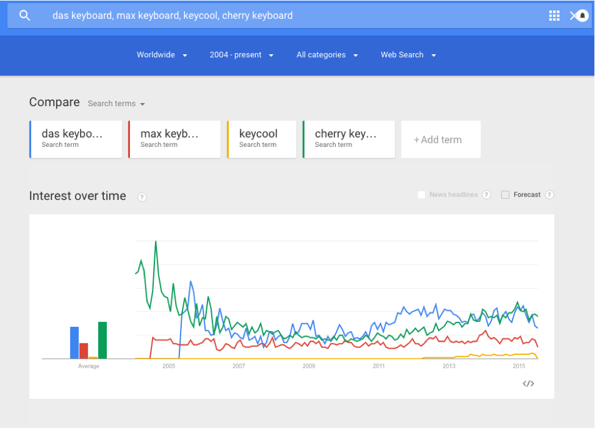Expand the Worldwide region dropdown
The image size is (595, 428).
coord(162,55)
